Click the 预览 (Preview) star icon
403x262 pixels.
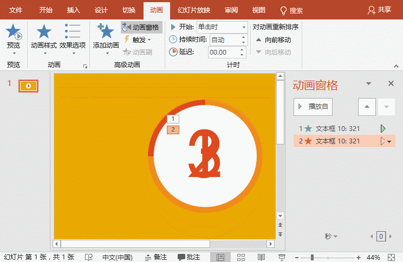14,33
